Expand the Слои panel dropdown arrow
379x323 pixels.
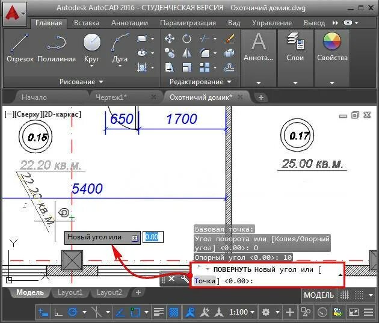click(295, 83)
